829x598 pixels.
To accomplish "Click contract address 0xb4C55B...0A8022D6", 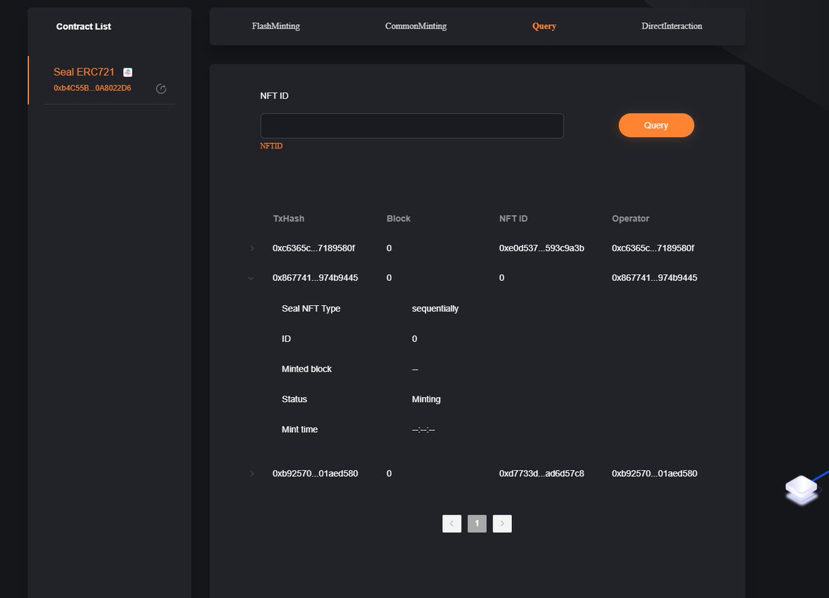I will [x=93, y=88].
